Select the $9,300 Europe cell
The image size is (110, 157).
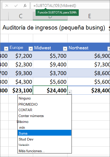point(21,73)
